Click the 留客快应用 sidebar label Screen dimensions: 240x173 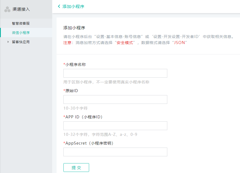21,42
